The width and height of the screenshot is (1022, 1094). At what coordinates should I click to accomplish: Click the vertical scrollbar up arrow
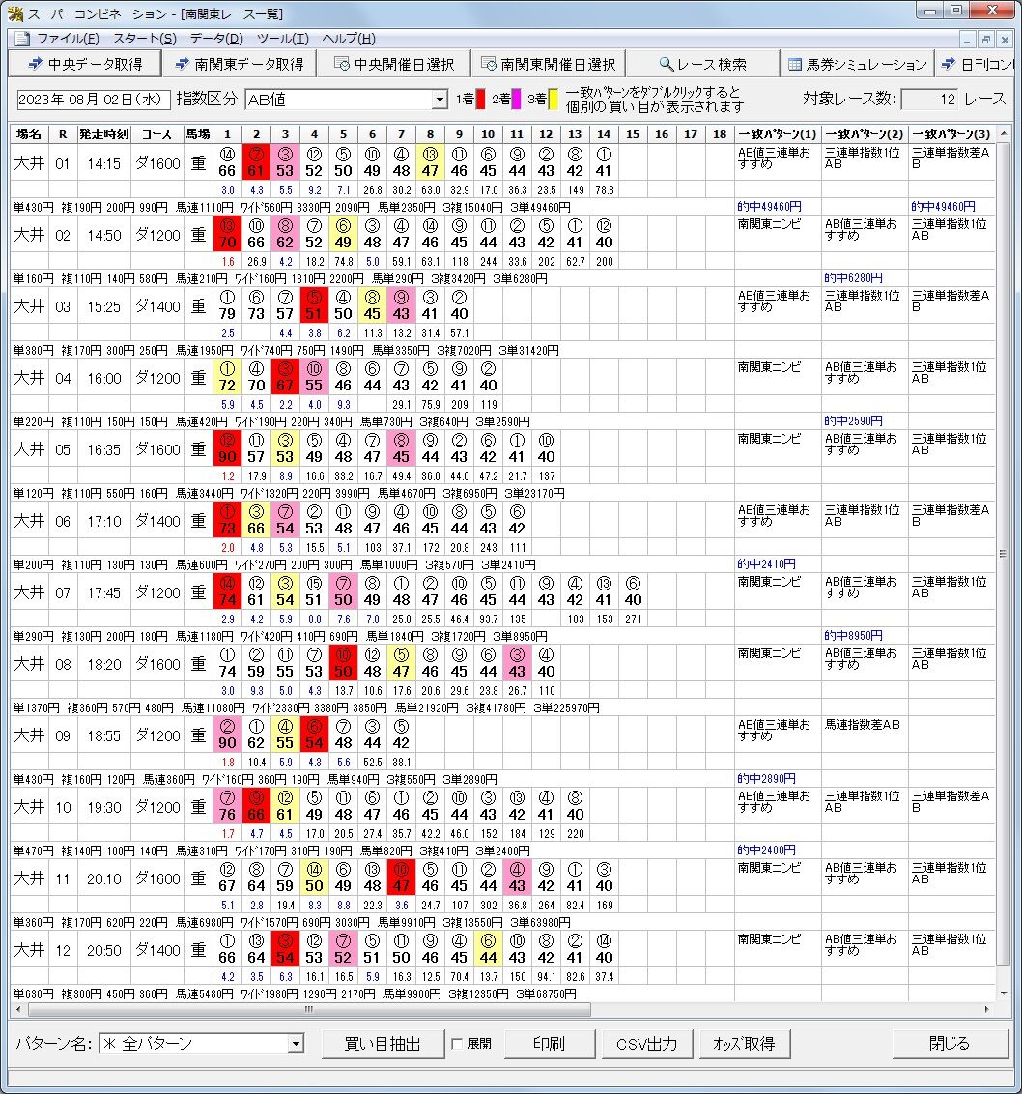[x=1004, y=133]
